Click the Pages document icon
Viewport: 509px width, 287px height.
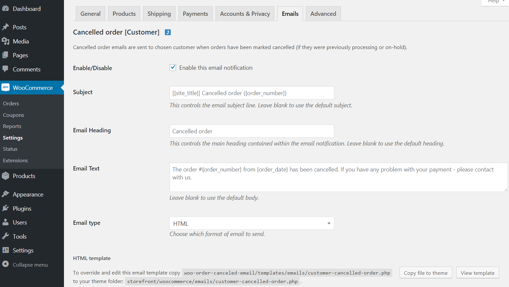(5, 55)
